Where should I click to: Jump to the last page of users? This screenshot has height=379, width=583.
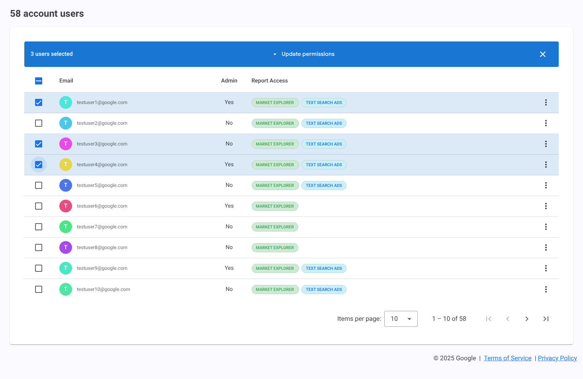click(546, 319)
